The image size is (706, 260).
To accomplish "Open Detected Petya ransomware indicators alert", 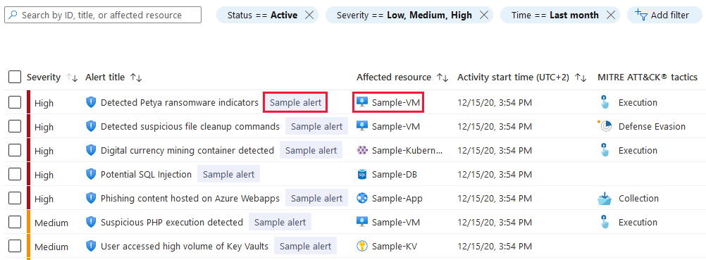I will [179, 102].
